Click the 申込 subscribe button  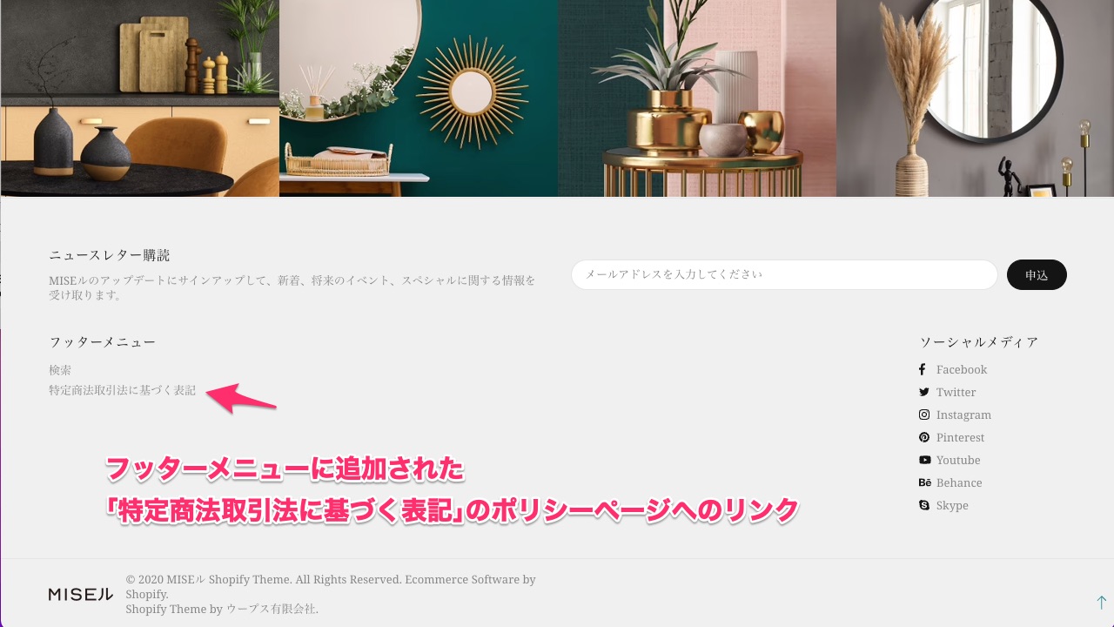(x=1037, y=275)
